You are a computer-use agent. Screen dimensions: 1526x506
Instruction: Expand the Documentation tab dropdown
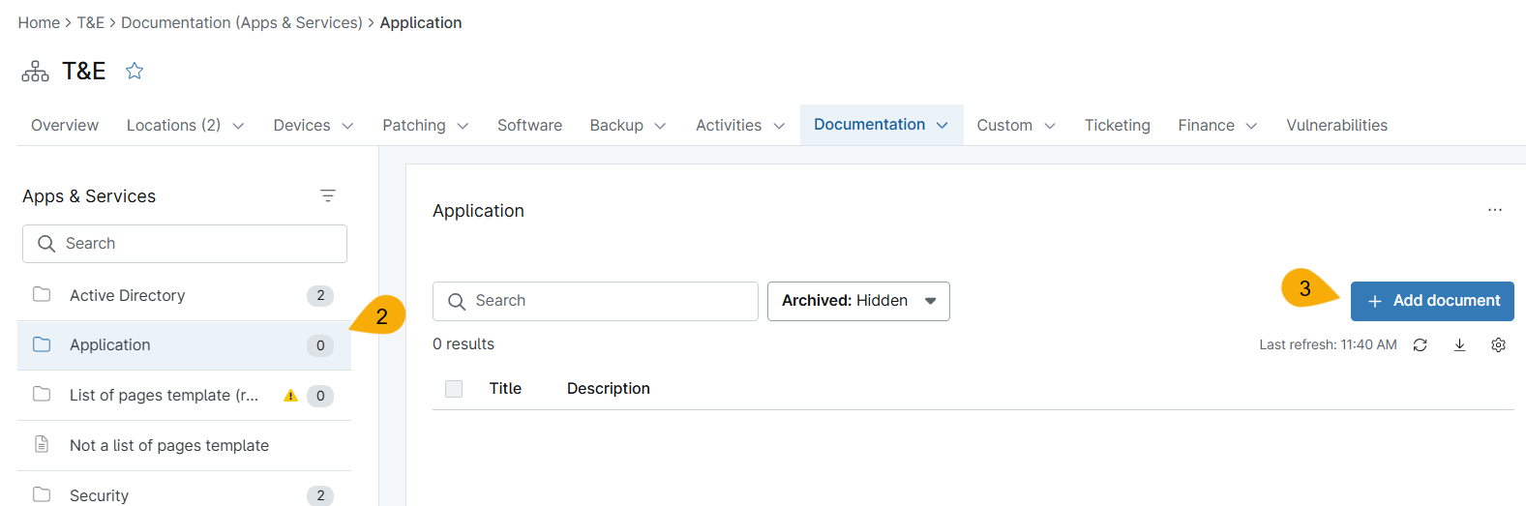click(x=942, y=126)
